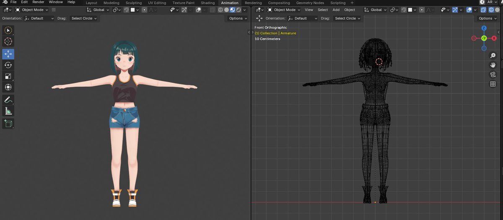The image size is (503, 220).
Task: Toggle camera view icon in right viewport
Action: coord(493,75)
